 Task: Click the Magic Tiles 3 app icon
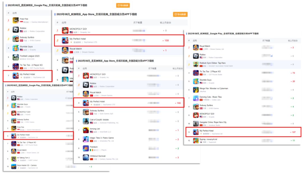86,139
